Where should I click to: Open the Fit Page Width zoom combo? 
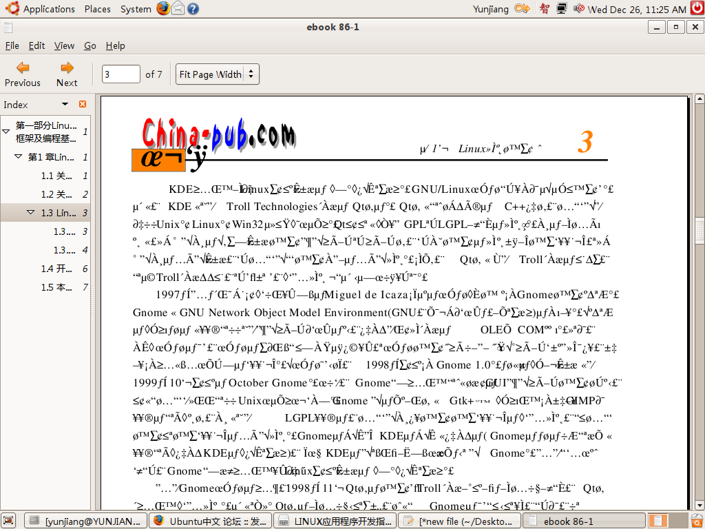[217, 74]
